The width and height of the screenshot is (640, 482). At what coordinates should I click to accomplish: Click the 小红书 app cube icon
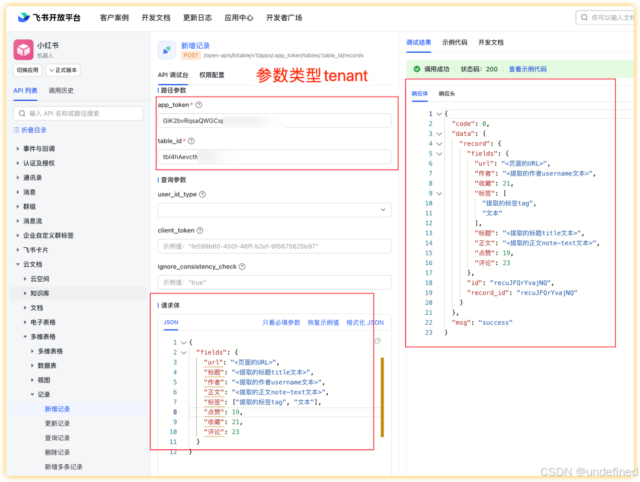point(23,50)
